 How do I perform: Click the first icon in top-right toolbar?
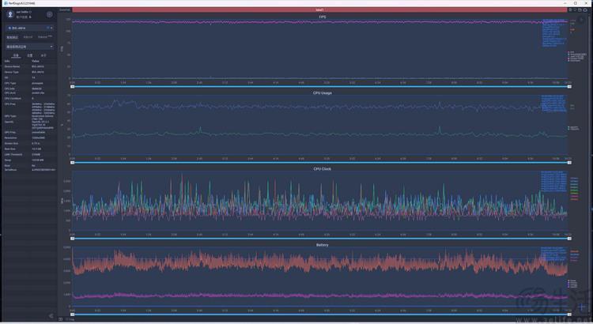(570, 9)
